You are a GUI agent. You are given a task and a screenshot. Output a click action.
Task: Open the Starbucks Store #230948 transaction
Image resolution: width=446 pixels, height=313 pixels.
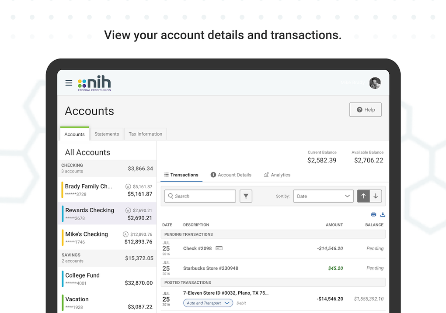pos(273,268)
